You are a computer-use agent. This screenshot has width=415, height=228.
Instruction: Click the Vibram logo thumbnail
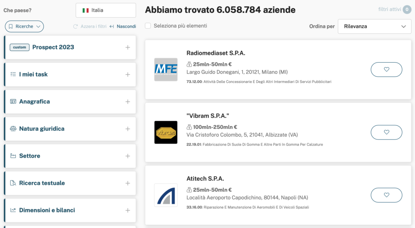(166, 132)
